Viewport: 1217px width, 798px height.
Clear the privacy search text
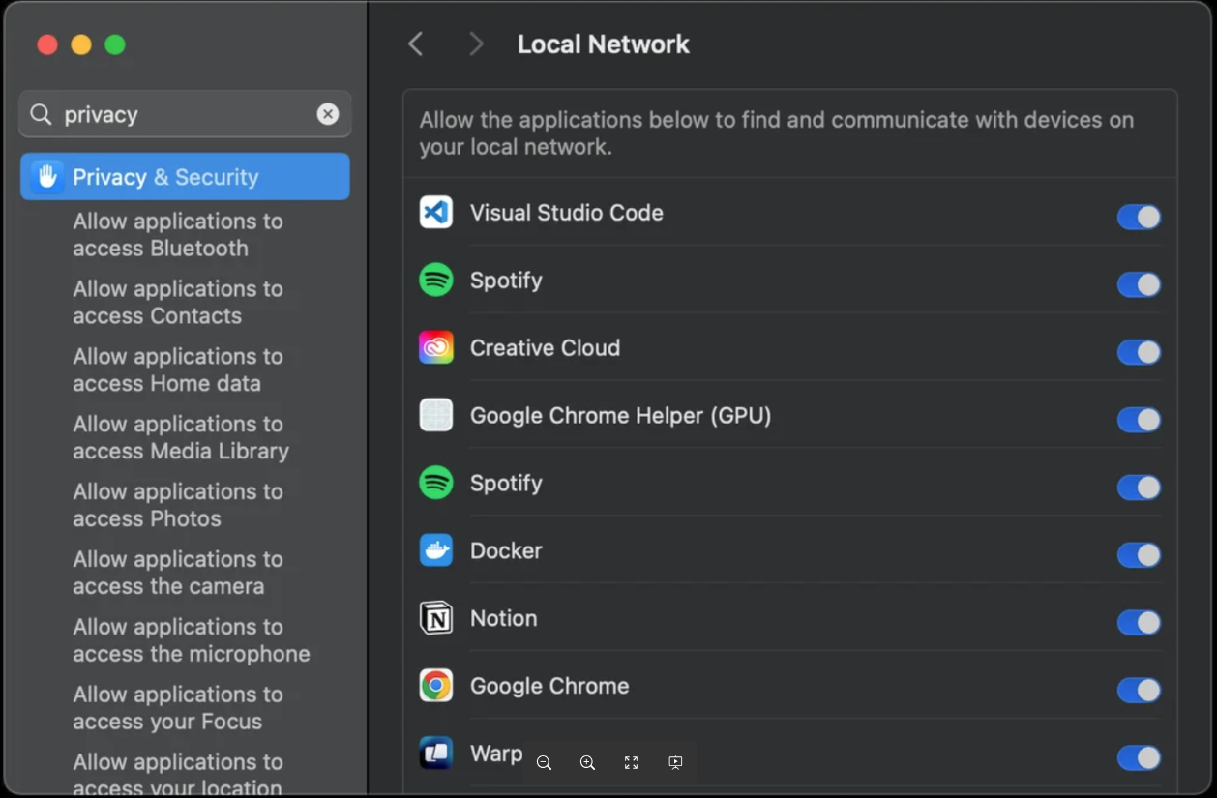tap(328, 114)
